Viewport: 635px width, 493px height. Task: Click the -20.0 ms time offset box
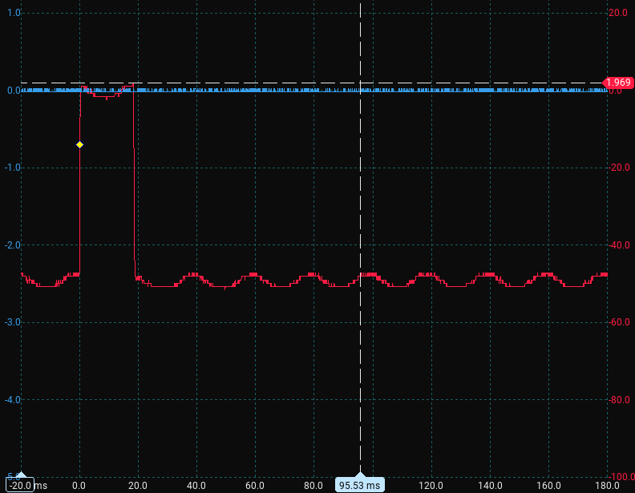[21, 485]
